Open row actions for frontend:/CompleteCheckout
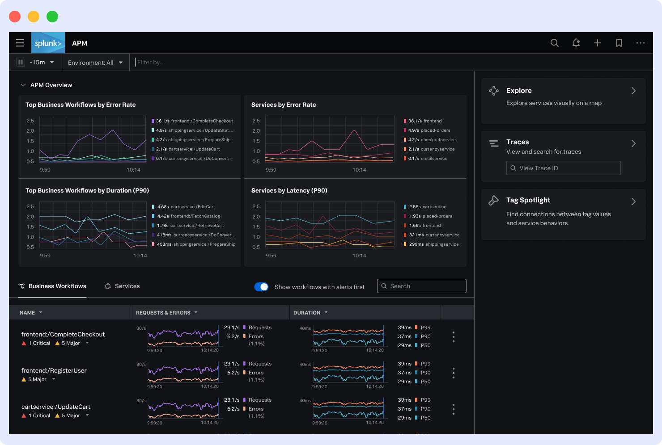662x445 pixels. [x=453, y=337]
